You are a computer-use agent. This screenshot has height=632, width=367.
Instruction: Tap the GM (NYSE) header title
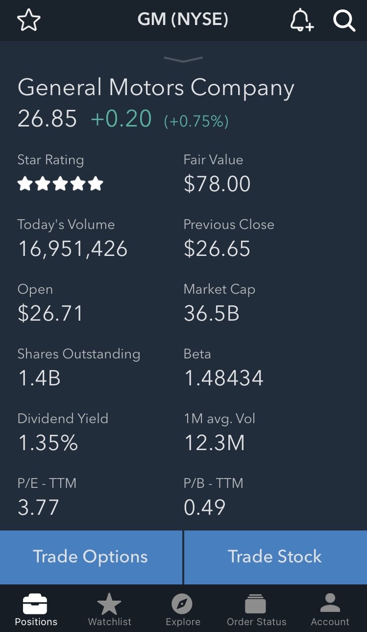point(183,20)
